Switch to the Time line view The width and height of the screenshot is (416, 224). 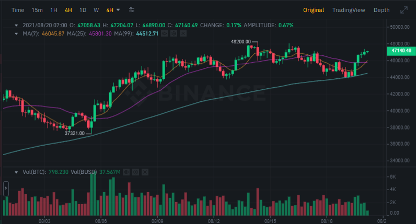click(18, 10)
